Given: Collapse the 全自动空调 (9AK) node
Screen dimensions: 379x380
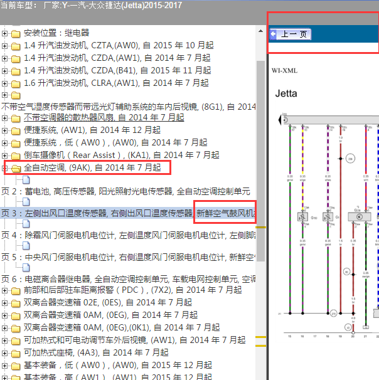Looking at the screenshot, I should coord(4,168).
